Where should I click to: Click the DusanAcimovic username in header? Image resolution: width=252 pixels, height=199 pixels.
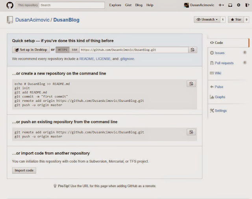point(202,5)
